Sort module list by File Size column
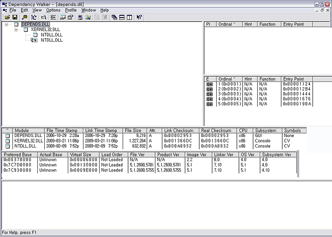Image resolution: width=332 pixels, height=237 pixels. [135, 130]
